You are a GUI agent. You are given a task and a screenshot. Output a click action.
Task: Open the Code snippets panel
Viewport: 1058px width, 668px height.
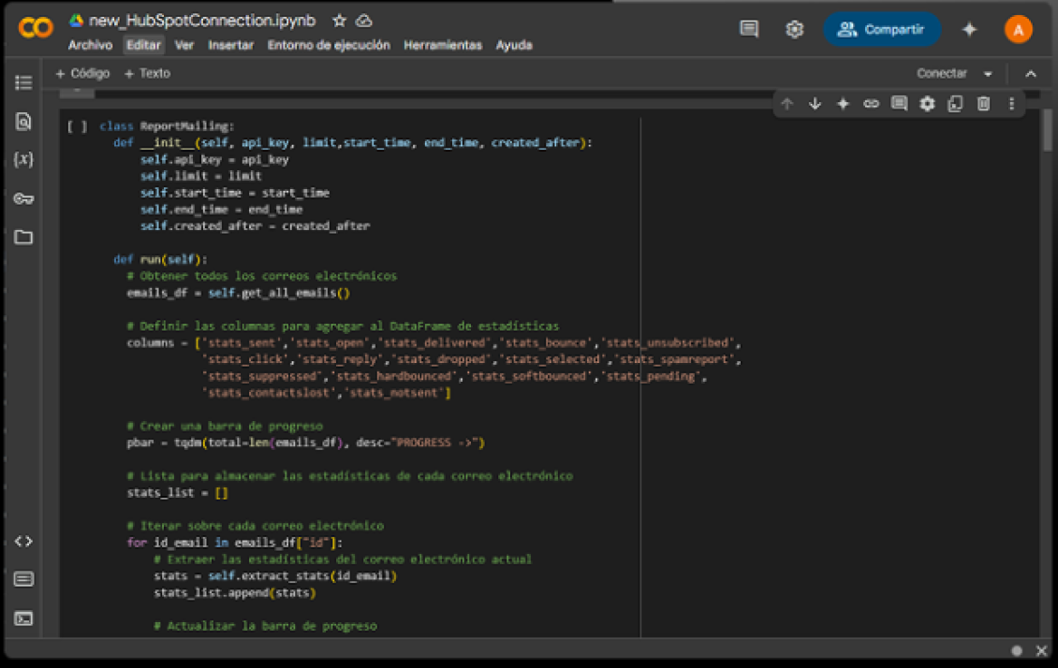click(23, 541)
